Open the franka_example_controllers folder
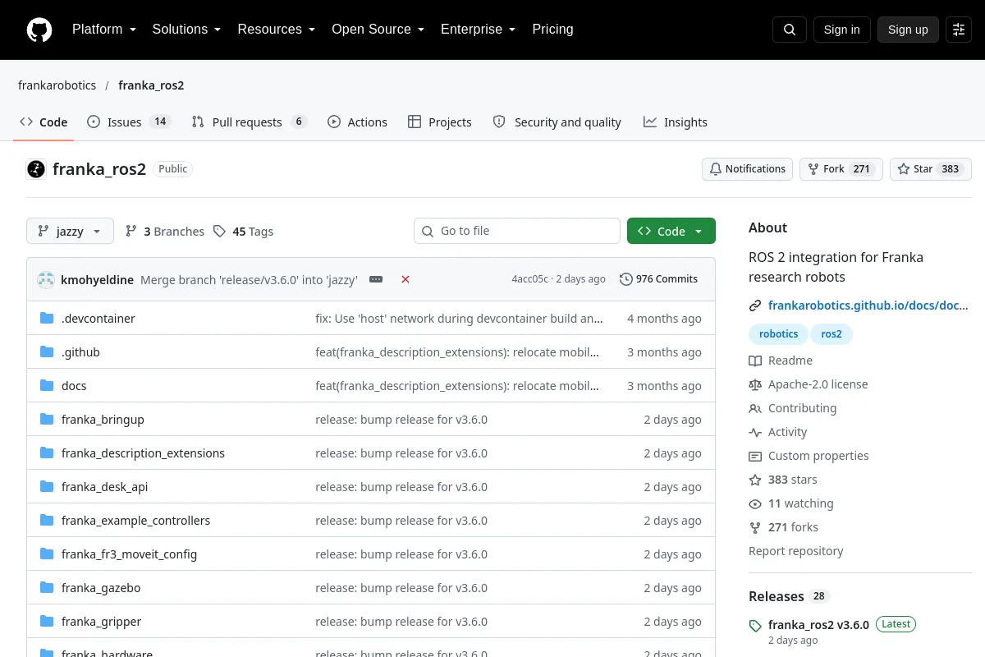 pyautogui.click(x=135, y=521)
